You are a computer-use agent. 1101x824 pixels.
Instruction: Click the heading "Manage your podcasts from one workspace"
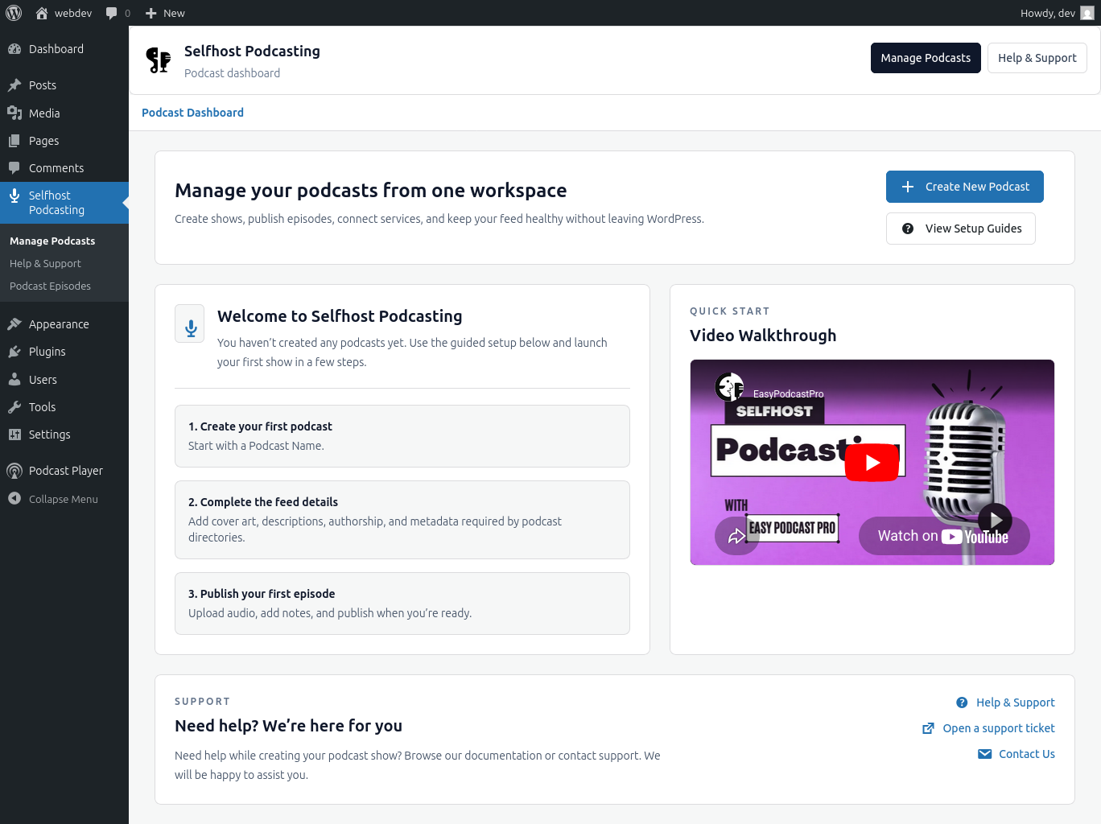(x=371, y=190)
